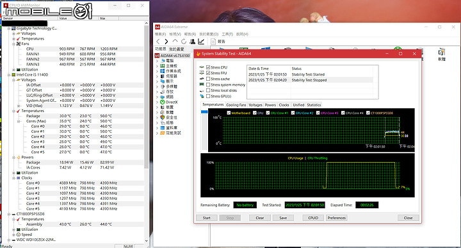Select the 主機板 motherboard icon
The height and width of the screenshot is (248, 461).
pos(162,66)
